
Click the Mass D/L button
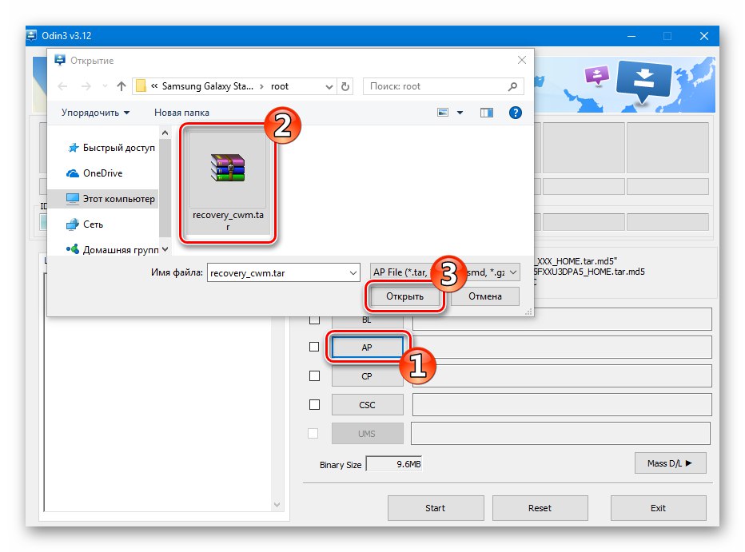pyautogui.click(x=670, y=463)
